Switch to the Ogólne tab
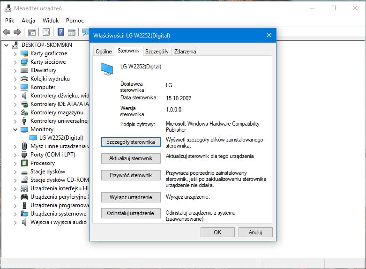366x269 pixels. tap(104, 52)
